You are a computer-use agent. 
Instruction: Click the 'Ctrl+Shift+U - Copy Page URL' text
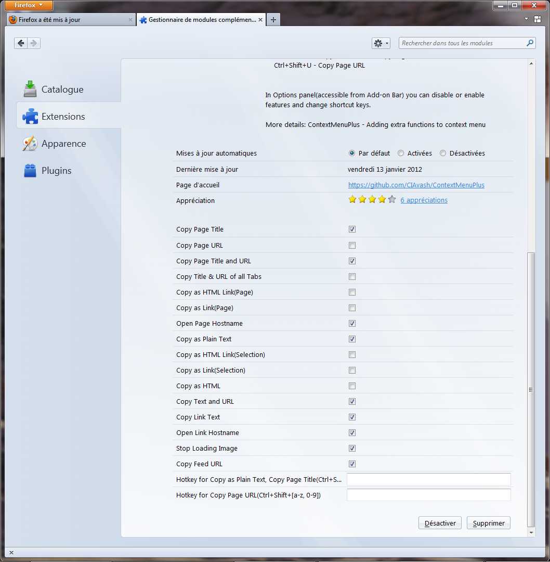tap(319, 65)
